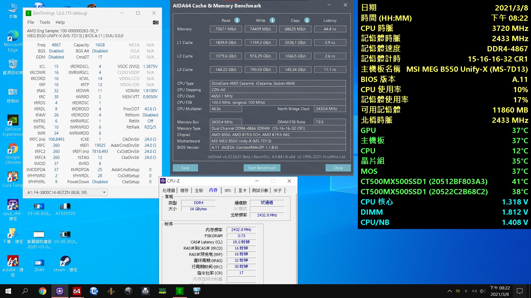Image resolution: width=531 pixels, height=298 pixels.
Task: Click taskbar clock showing 08:22
Action: click(x=500, y=291)
